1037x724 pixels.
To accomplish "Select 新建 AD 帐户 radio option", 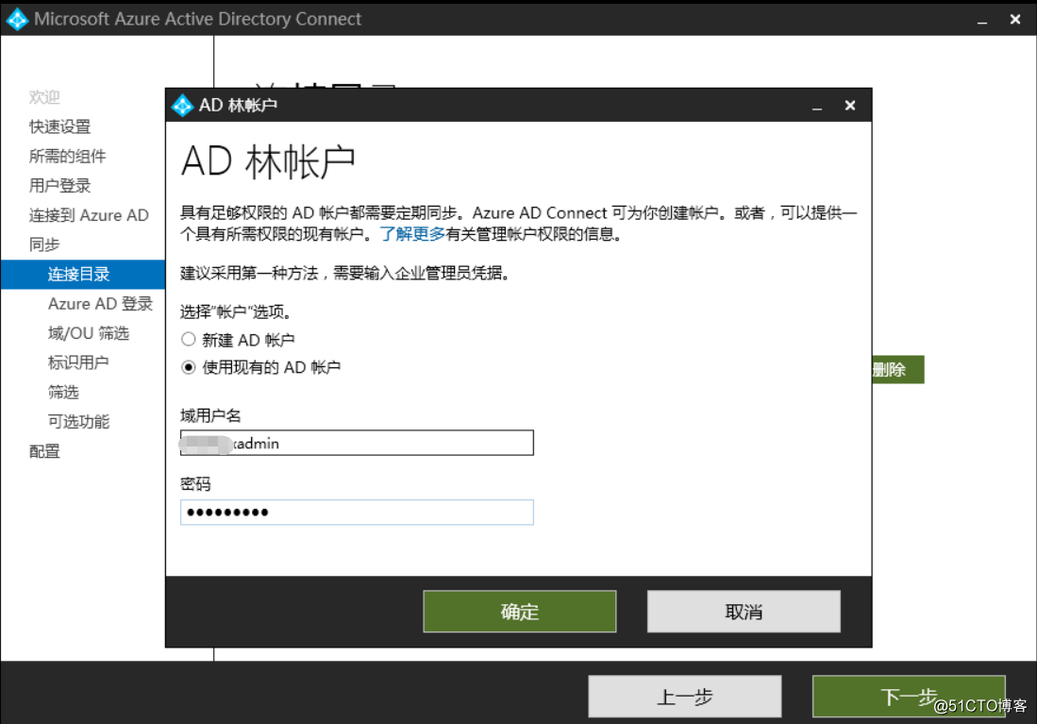I will coord(189,340).
